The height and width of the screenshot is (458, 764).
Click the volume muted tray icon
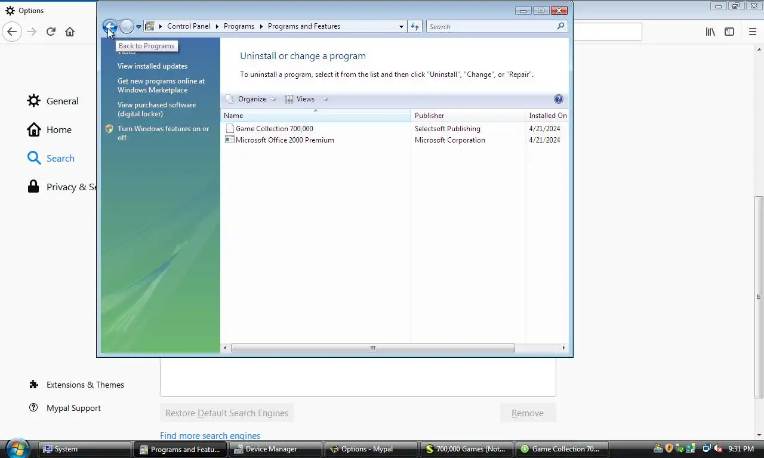(718, 448)
